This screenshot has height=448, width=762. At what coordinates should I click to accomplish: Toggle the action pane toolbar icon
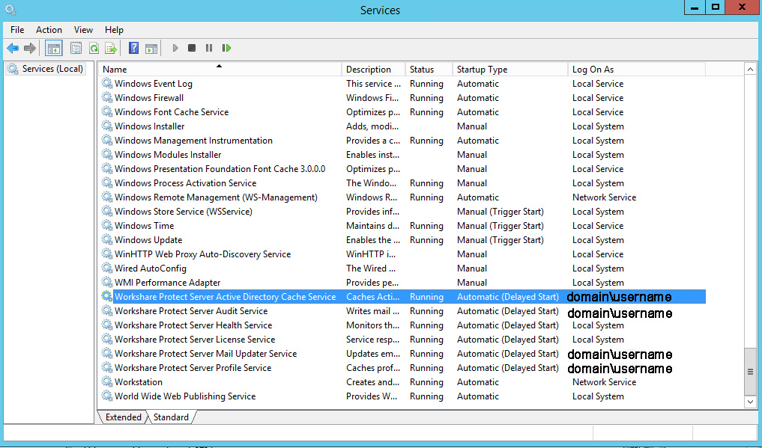pos(151,48)
